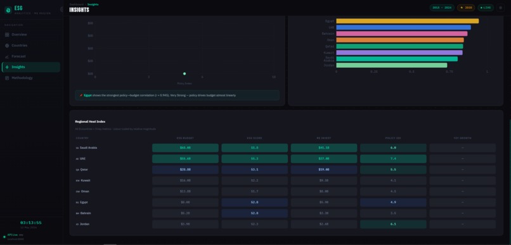
Task: Click the pink Bahrain bar
Action: coord(402,34)
